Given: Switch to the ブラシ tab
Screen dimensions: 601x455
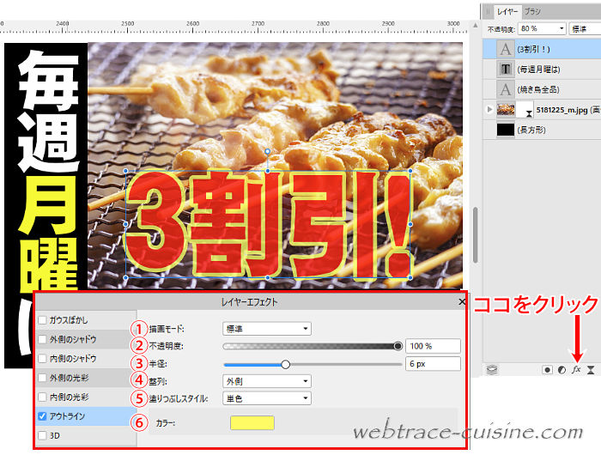Looking at the screenshot, I should point(532,11).
